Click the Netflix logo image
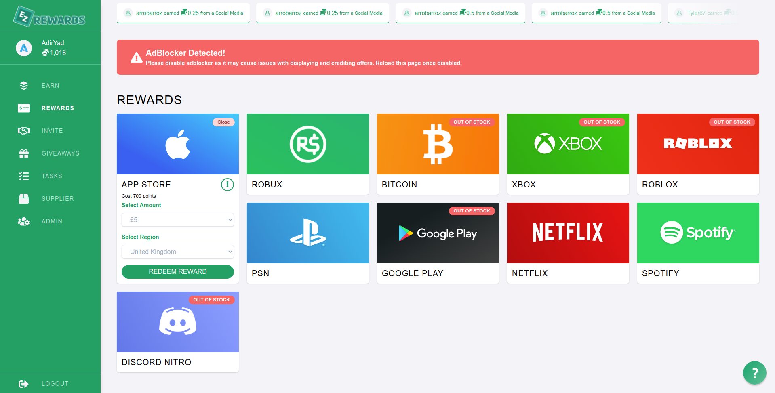The image size is (775, 393). [568, 232]
